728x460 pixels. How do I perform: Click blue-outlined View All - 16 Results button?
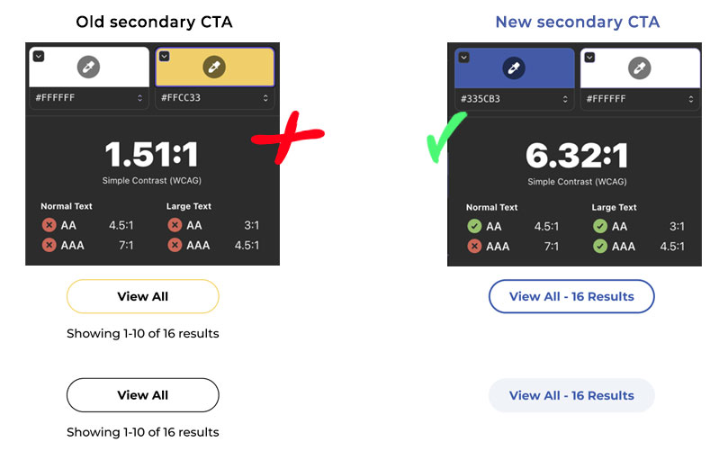571,296
